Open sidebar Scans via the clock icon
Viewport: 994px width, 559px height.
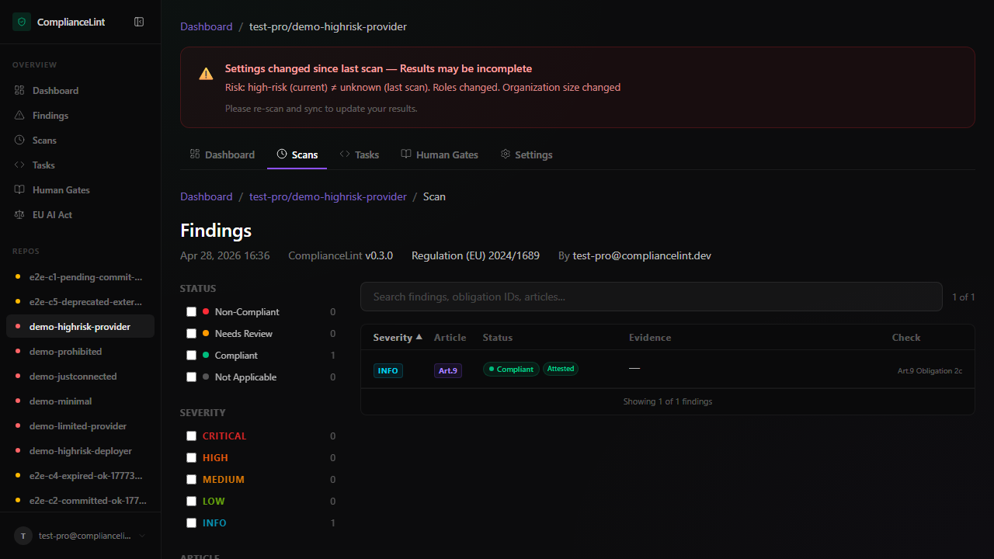pos(20,141)
